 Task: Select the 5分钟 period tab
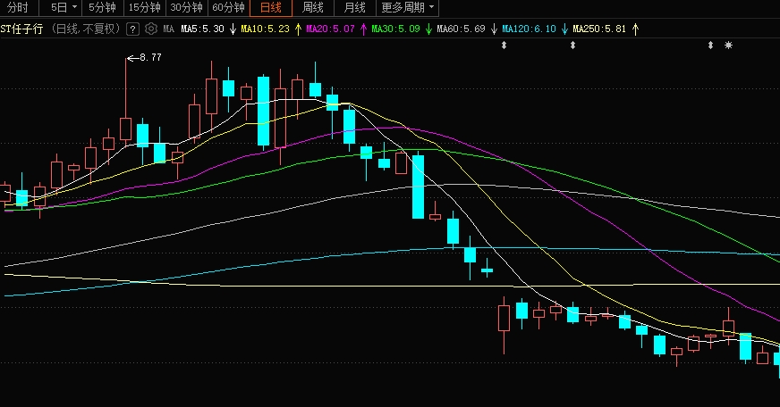102,8
